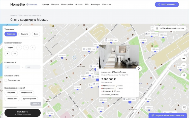The height and width of the screenshot is (118, 189).
Task: Select the Бюджетный renovation option
Action: click(26, 93)
